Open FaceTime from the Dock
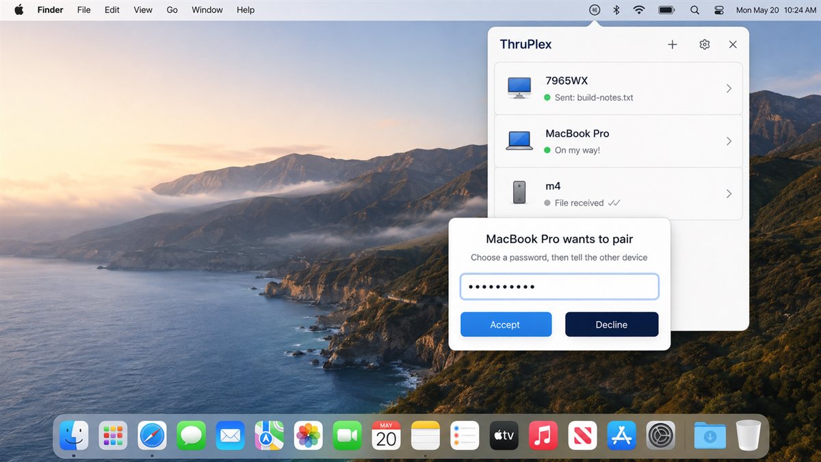821x462 pixels. tap(348, 435)
